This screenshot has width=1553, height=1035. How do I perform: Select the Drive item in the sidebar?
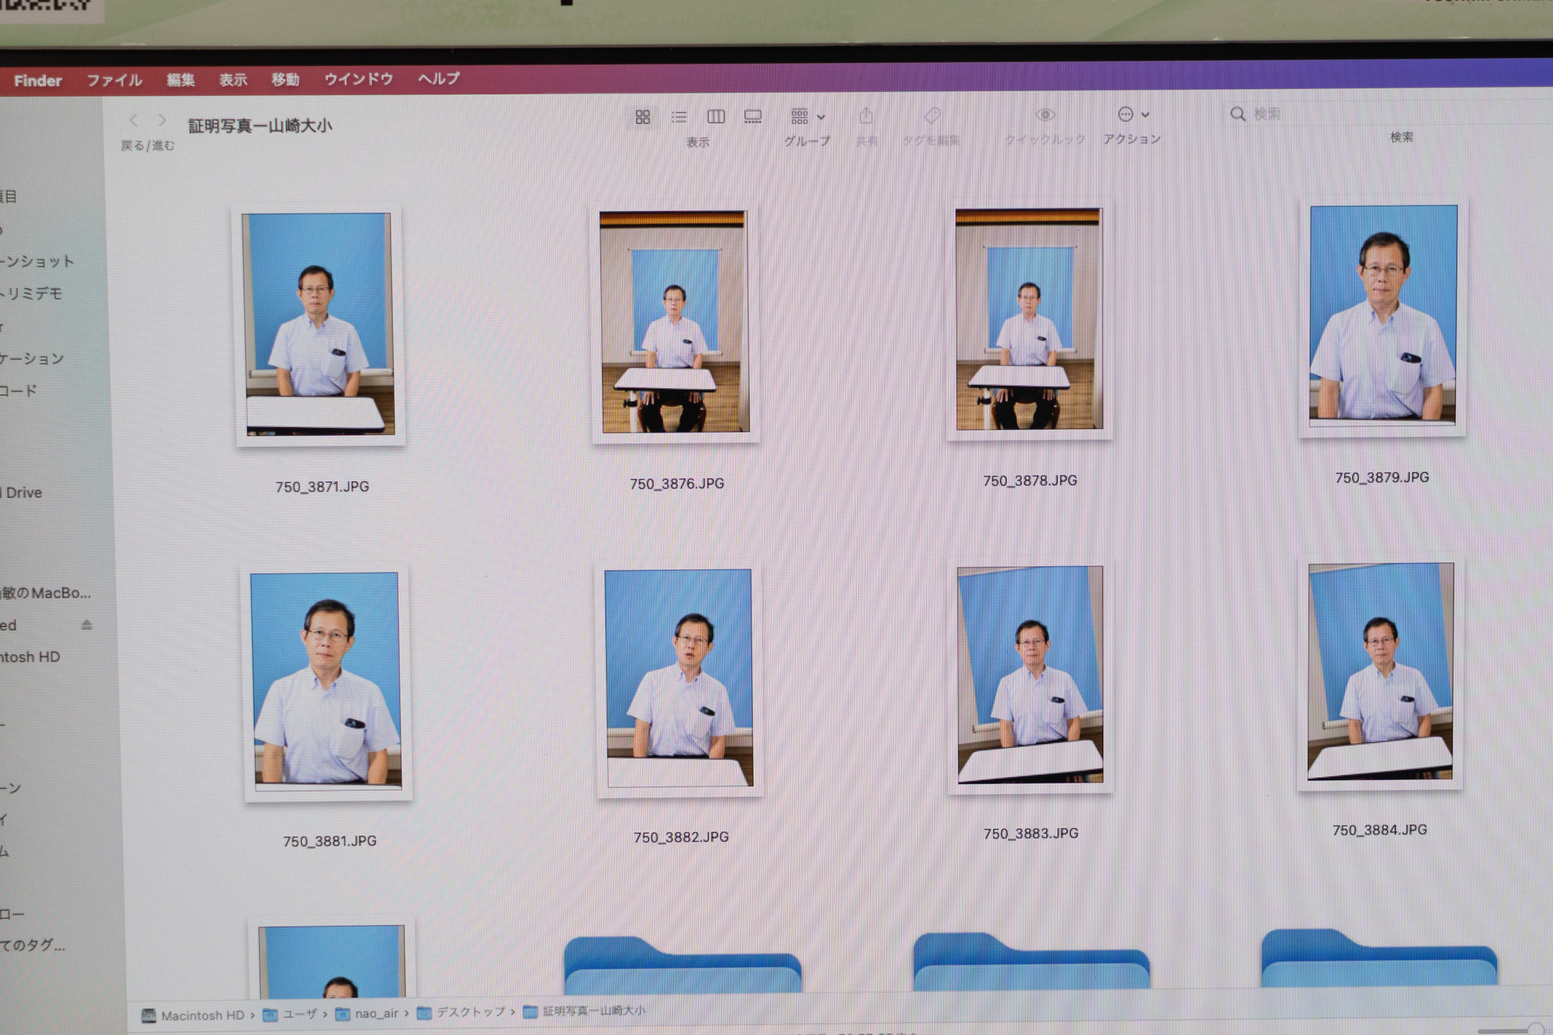coord(22,492)
